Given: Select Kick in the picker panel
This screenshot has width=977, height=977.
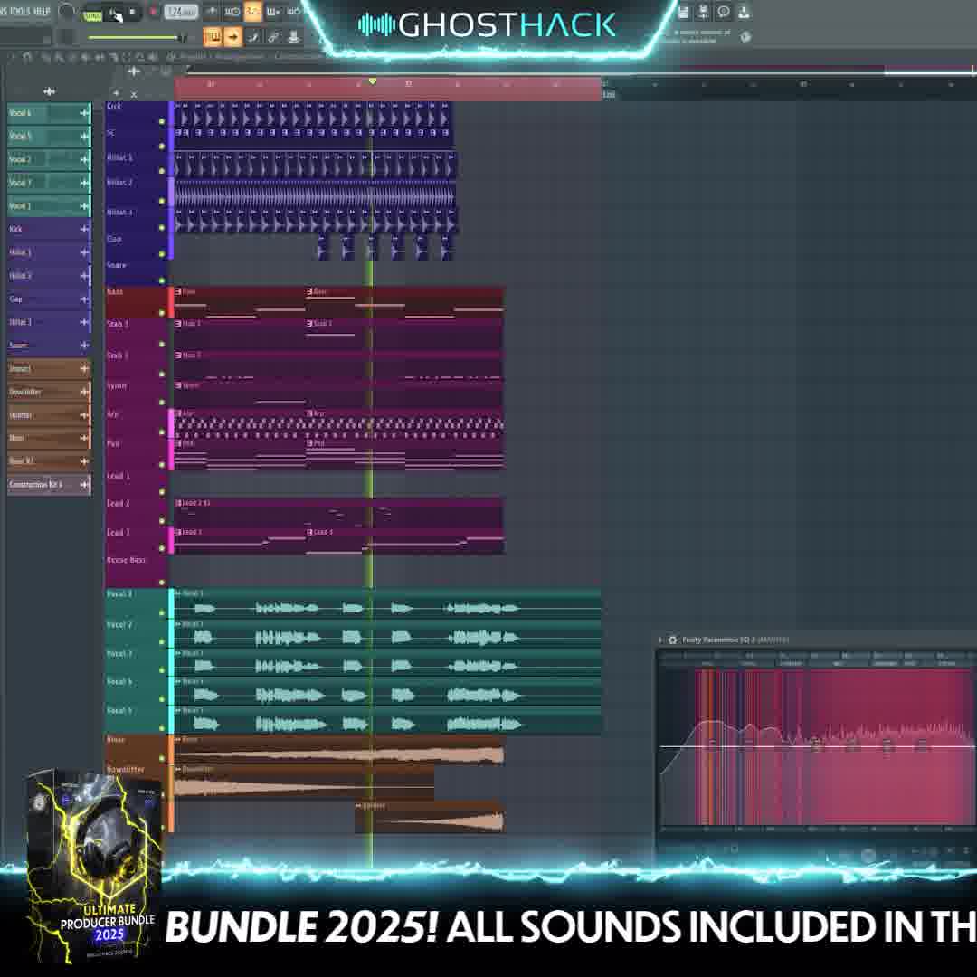Looking at the screenshot, I should coord(49,229).
